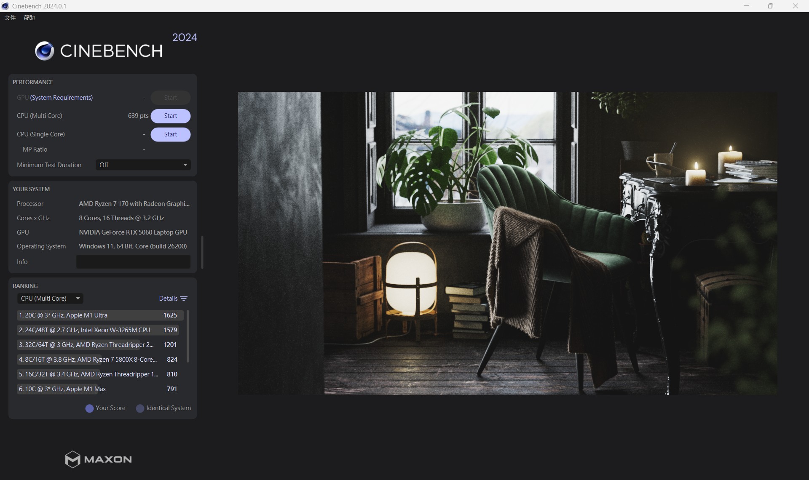This screenshot has width=809, height=480.
Task: Click the left panel scrollbar
Action: (x=202, y=252)
